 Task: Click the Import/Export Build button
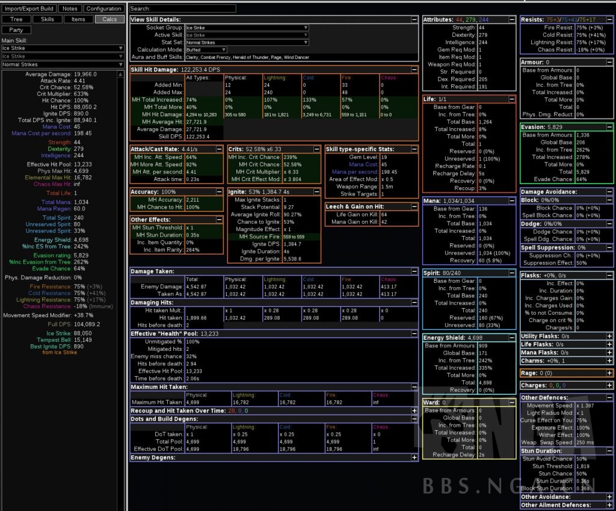(x=29, y=9)
